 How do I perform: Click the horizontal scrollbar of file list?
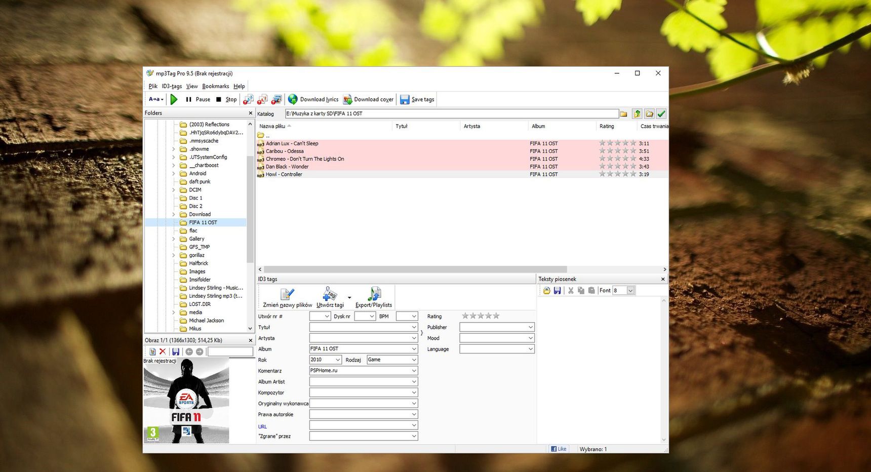pyautogui.click(x=415, y=269)
